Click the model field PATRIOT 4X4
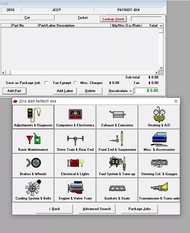This screenshot has width=190, height=233. 128,10
